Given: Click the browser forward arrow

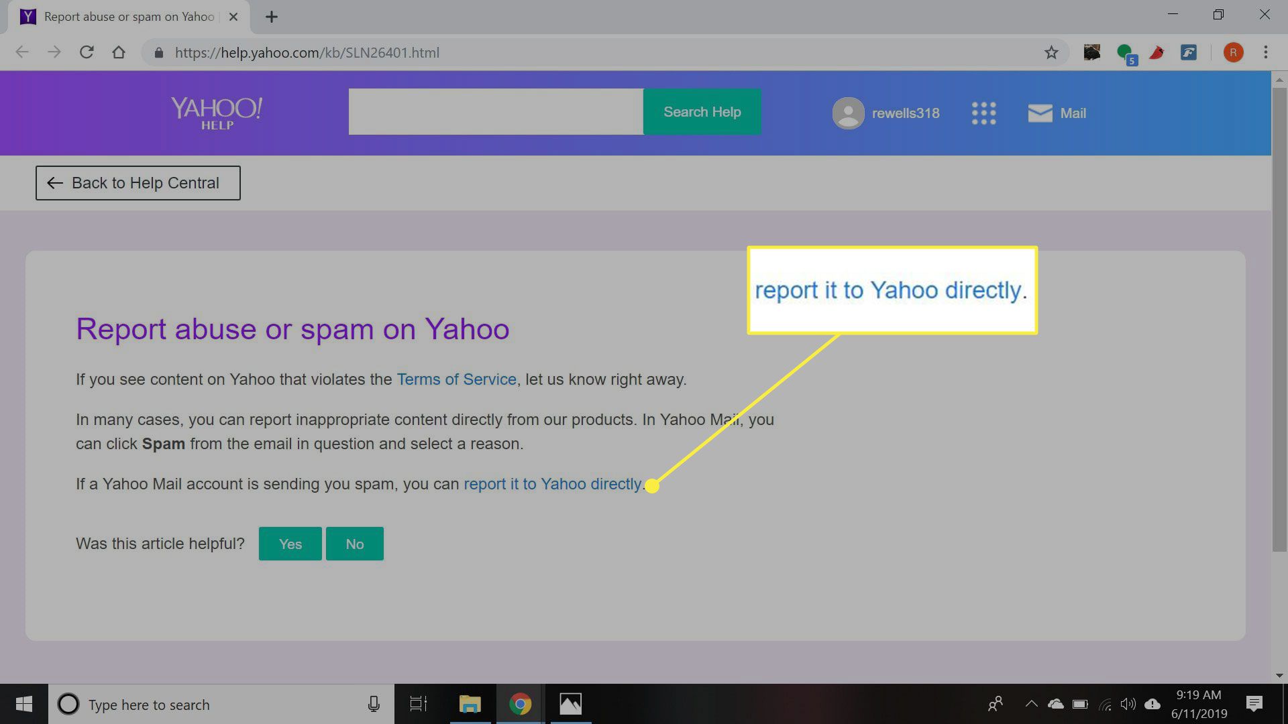Looking at the screenshot, I should [x=54, y=52].
